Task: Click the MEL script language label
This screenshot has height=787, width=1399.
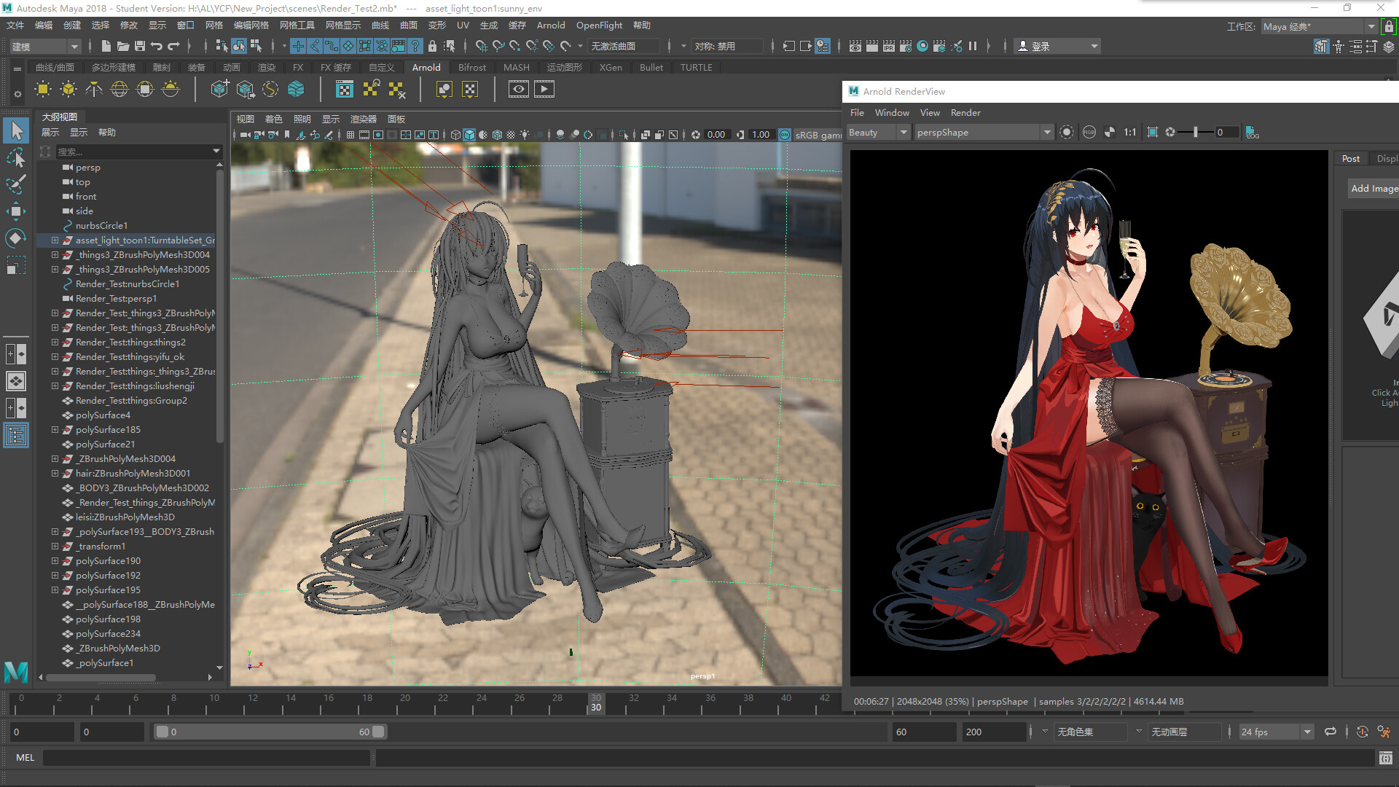Action: [x=25, y=757]
